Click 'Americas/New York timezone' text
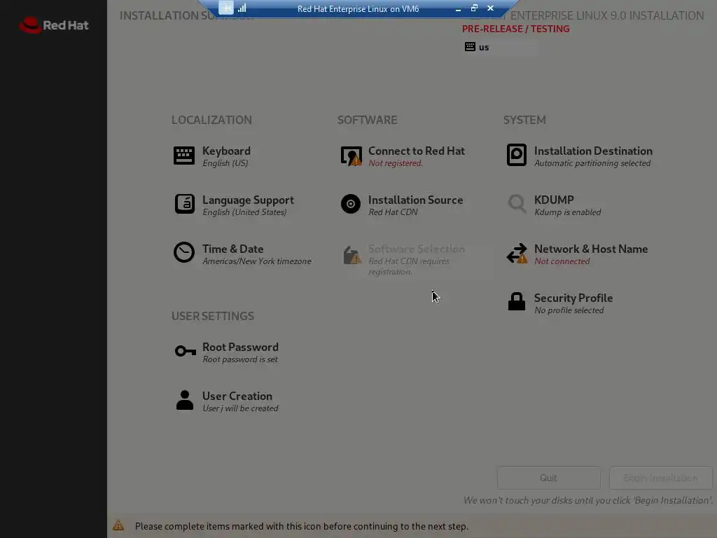Screen dimensions: 717x538 pyautogui.click(x=256, y=261)
